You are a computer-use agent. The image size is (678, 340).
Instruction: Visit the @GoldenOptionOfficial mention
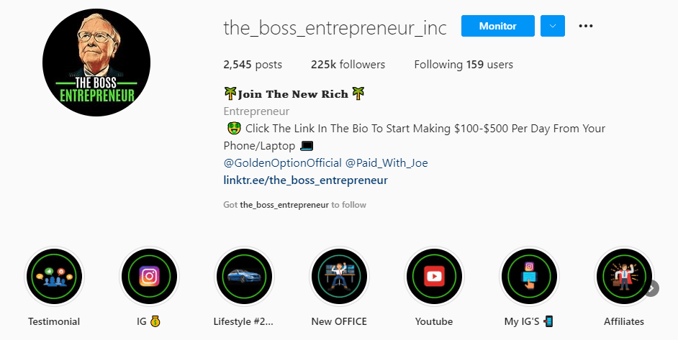click(x=283, y=163)
